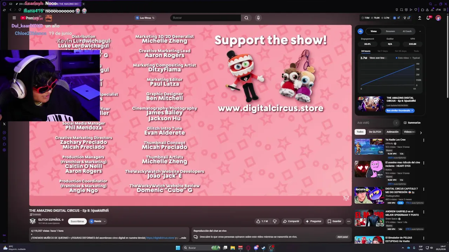Open the YouTube hamburger guide menu
Image resolution: width=449 pixels, height=252 pixels.
click(14, 18)
